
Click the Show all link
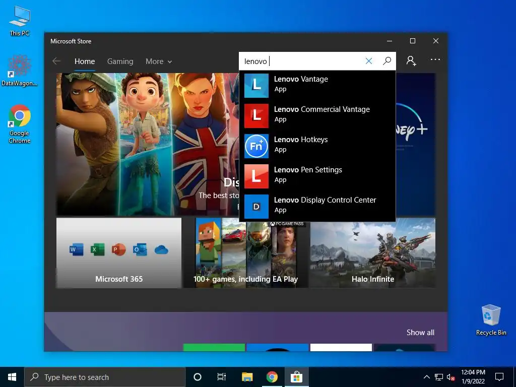coord(420,333)
